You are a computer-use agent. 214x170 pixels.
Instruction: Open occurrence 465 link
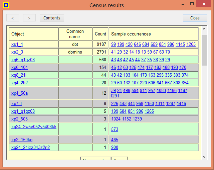115,140
